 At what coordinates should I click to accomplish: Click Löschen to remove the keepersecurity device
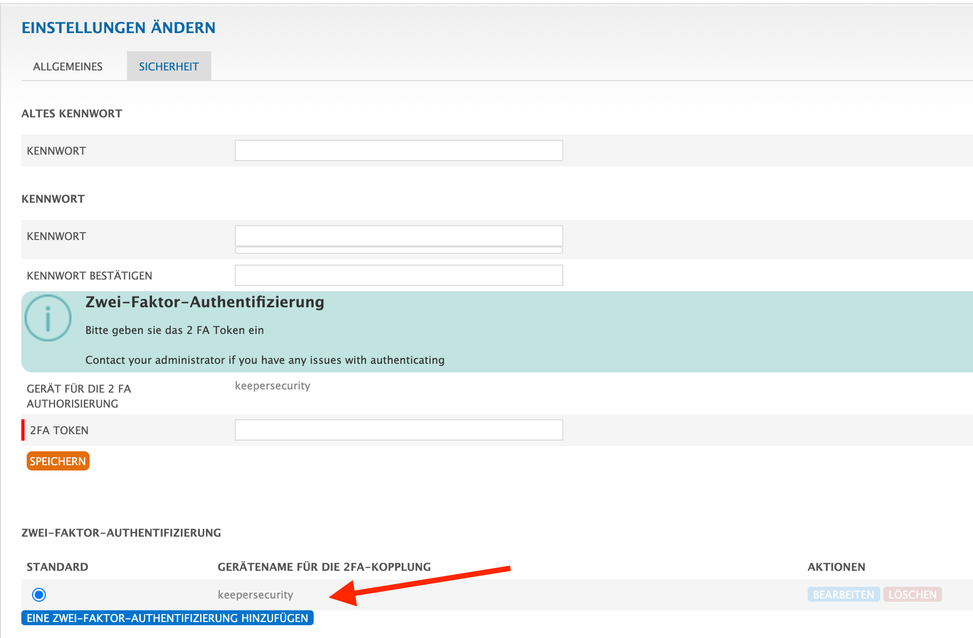coord(912,594)
